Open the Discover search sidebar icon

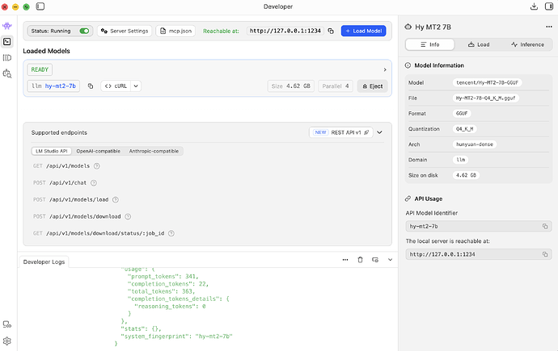click(x=6, y=73)
